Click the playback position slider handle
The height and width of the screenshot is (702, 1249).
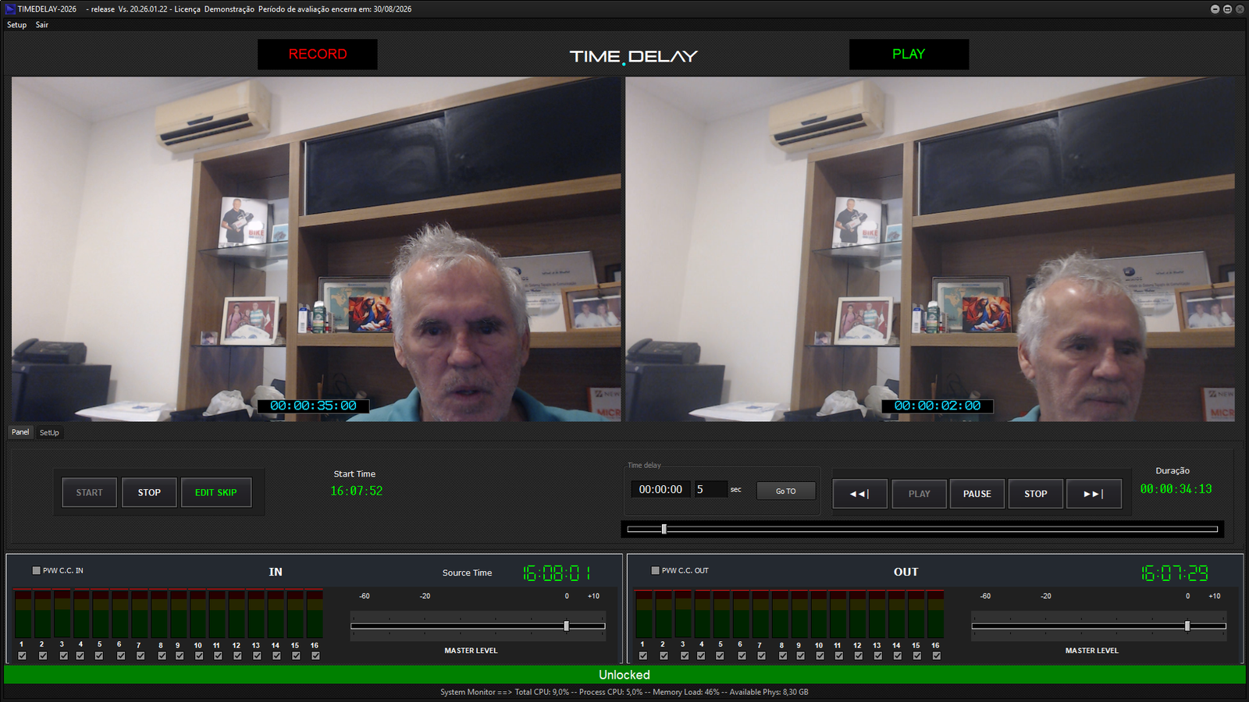tap(664, 529)
